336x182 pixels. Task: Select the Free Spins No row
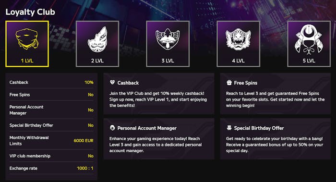click(x=51, y=95)
